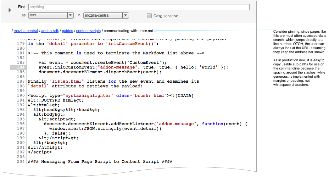Click the 'function' keyword on line 196
This screenshot has width=329, height=177.
pos(213,124)
